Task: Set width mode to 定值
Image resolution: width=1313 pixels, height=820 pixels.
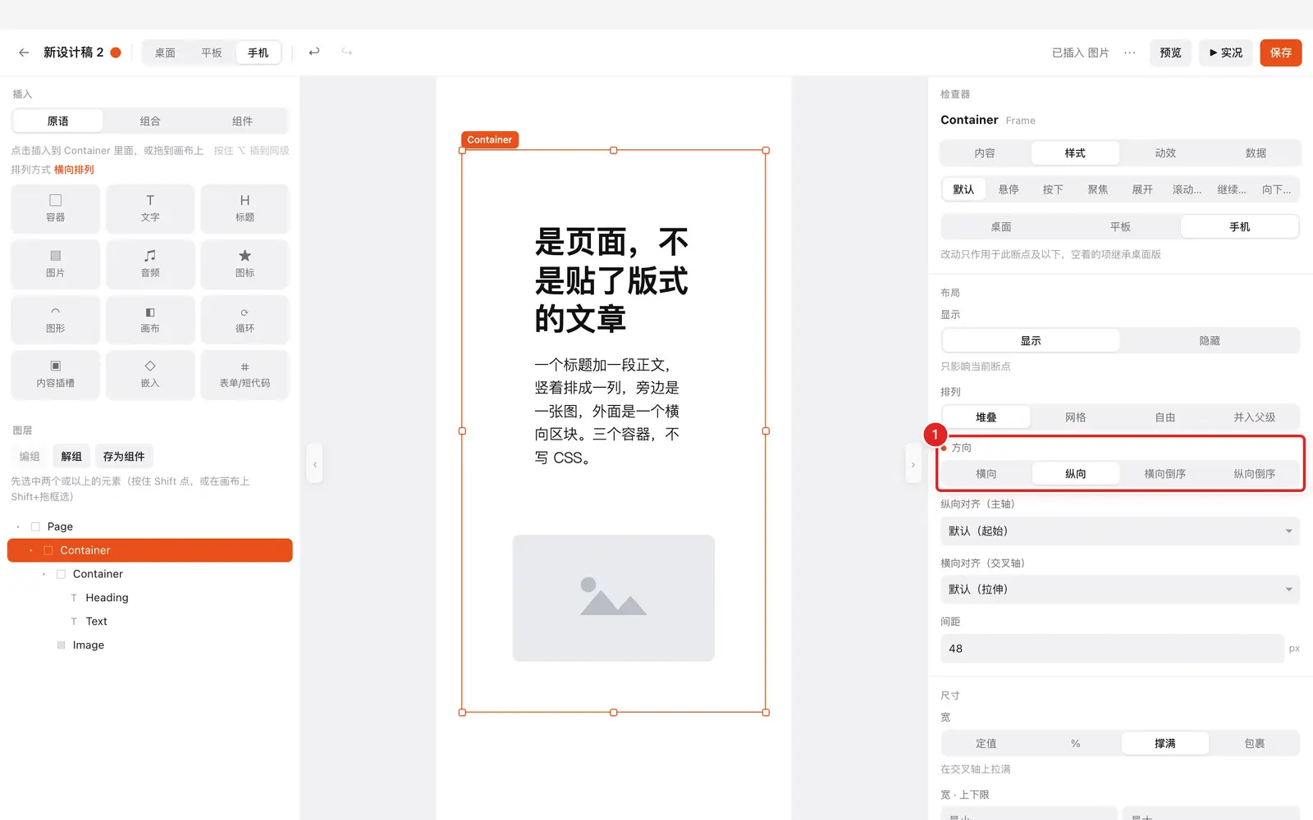Action: [x=986, y=744]
